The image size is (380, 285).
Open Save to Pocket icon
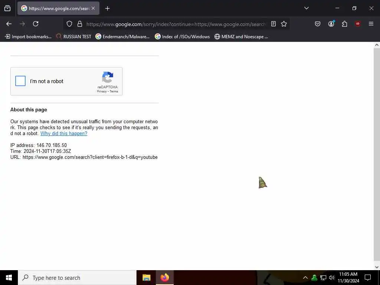click(x=318, y=24)
